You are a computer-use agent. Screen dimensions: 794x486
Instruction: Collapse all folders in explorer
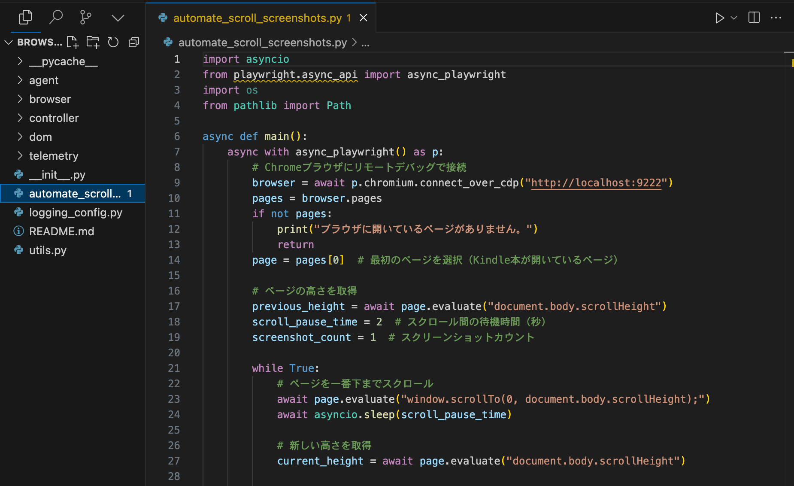(x=134, y=42)
